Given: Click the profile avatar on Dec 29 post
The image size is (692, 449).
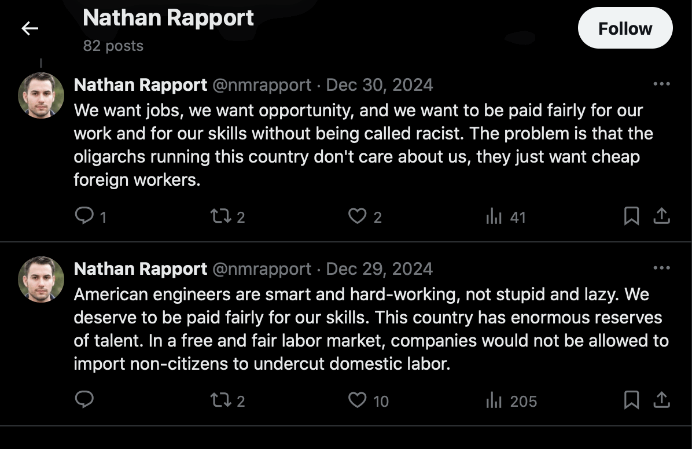Looking at the screenshot, I should [41, 279].
